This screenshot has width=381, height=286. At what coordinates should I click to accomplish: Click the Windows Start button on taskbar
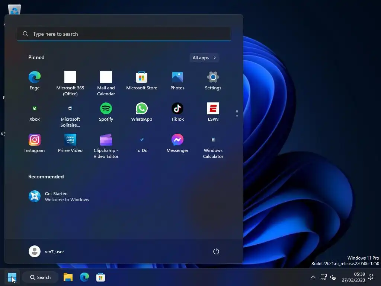click(12, 277)
